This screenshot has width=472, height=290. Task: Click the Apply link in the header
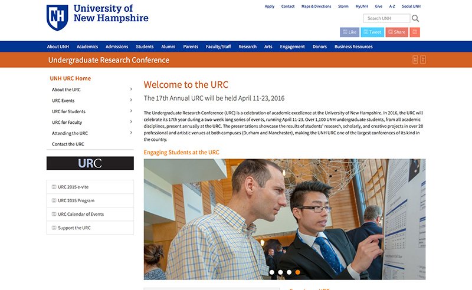270,6
